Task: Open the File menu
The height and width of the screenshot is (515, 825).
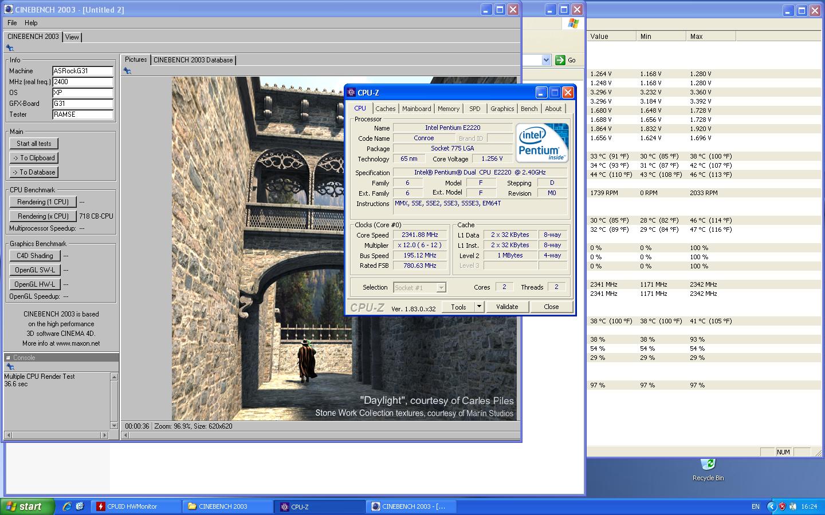Action: (x=12, y=23)
